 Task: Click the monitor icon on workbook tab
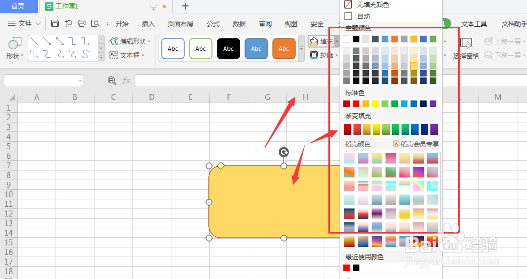(154, 6)
